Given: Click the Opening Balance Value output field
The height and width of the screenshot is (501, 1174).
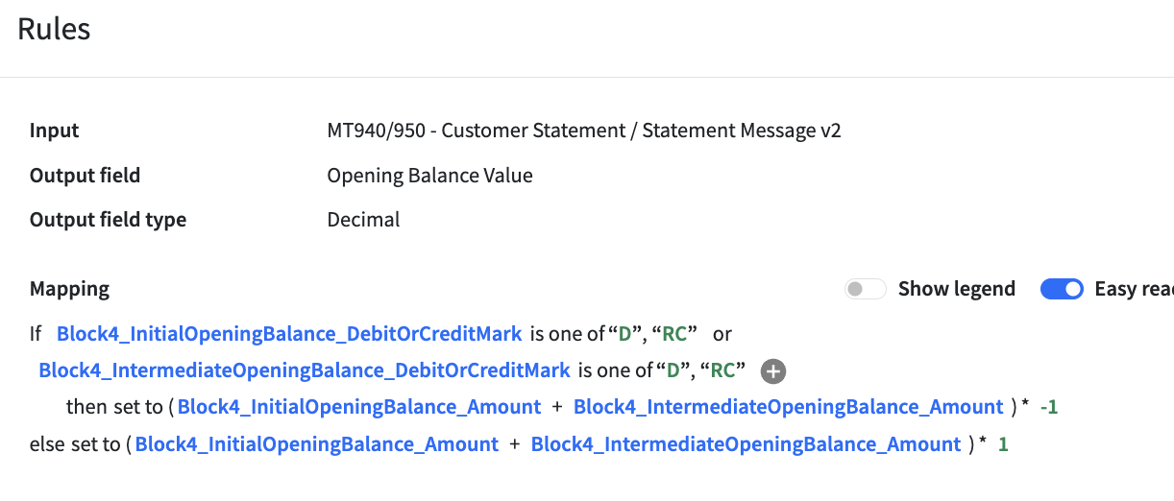Looking at the screenshot, I should 429,176.
